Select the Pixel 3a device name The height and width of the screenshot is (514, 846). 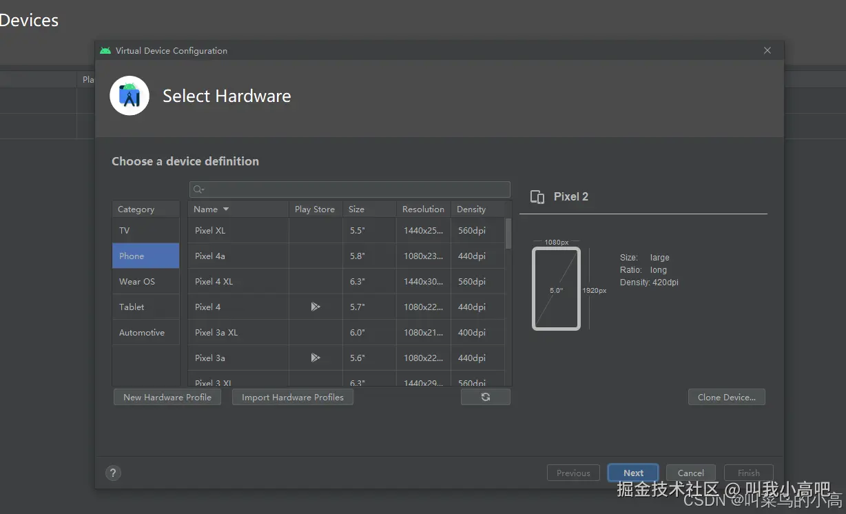click(210, 358)
